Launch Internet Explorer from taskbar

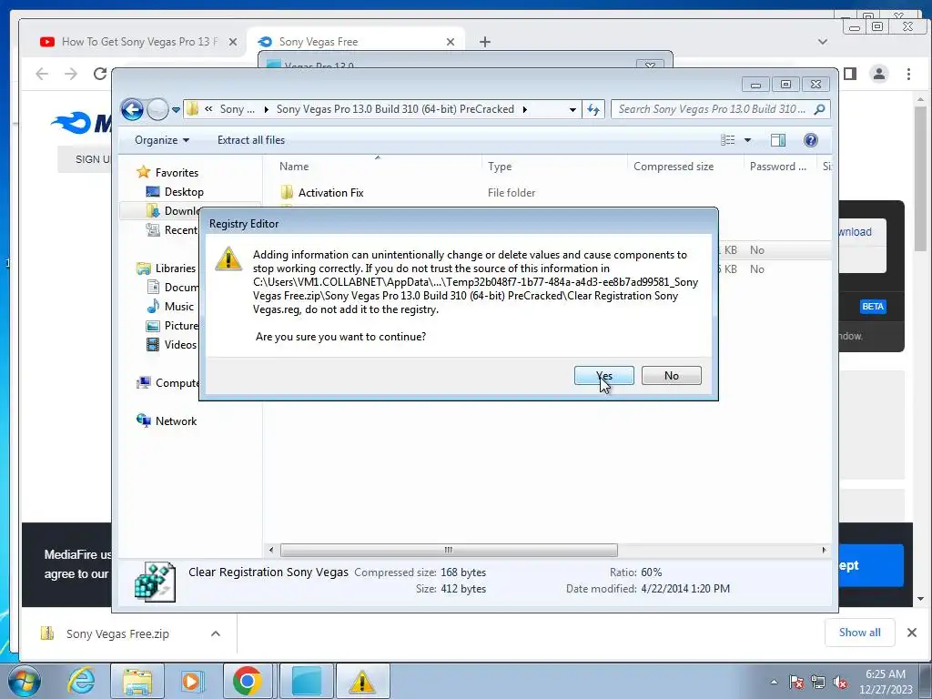(81, 681)
